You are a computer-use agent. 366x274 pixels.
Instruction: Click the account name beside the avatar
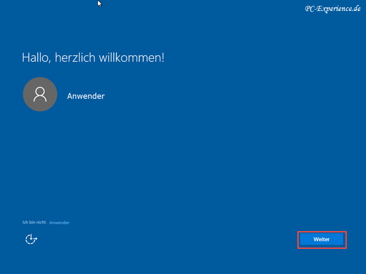click(86, 96)
